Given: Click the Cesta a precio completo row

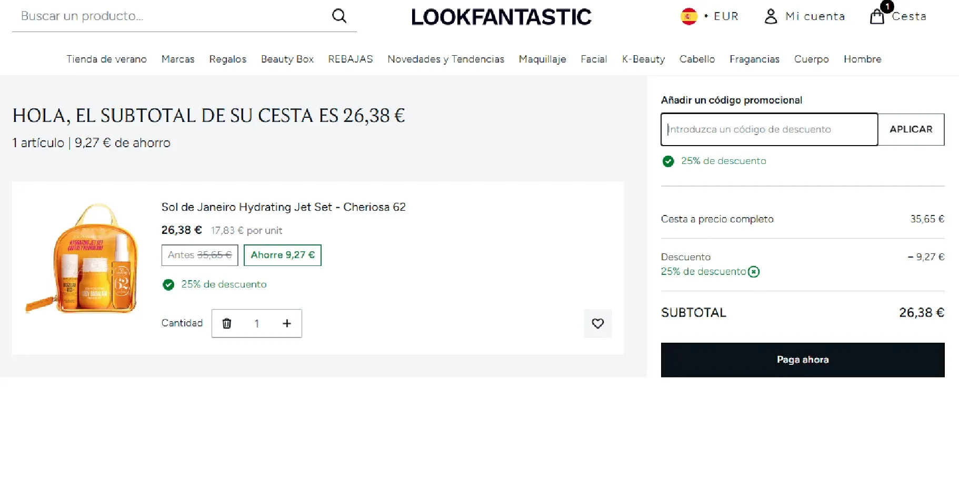Looking at the screenshot, I should [803, 219].
